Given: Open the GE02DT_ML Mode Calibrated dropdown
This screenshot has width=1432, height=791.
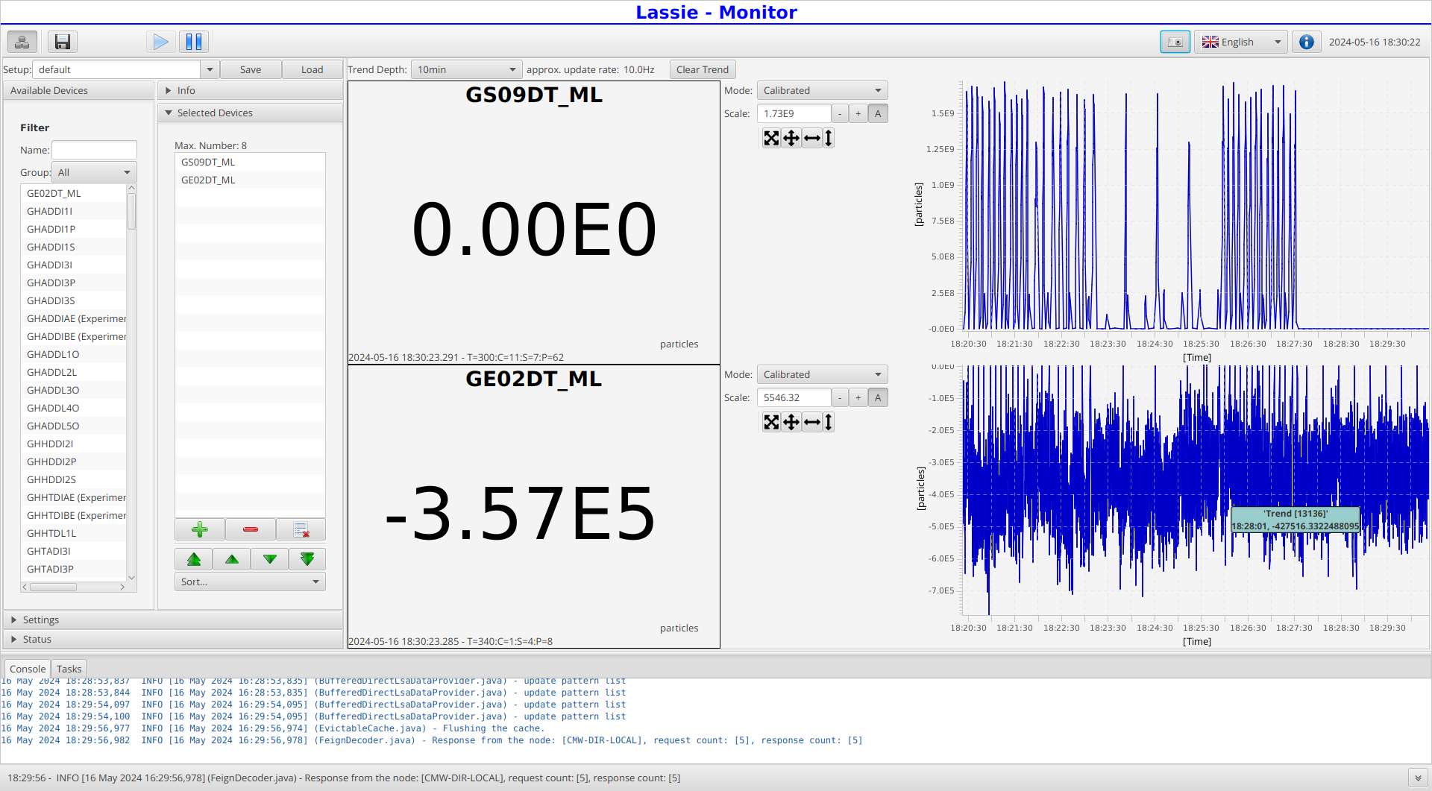Looking at the screenshot, I should (x=822, y=374).
